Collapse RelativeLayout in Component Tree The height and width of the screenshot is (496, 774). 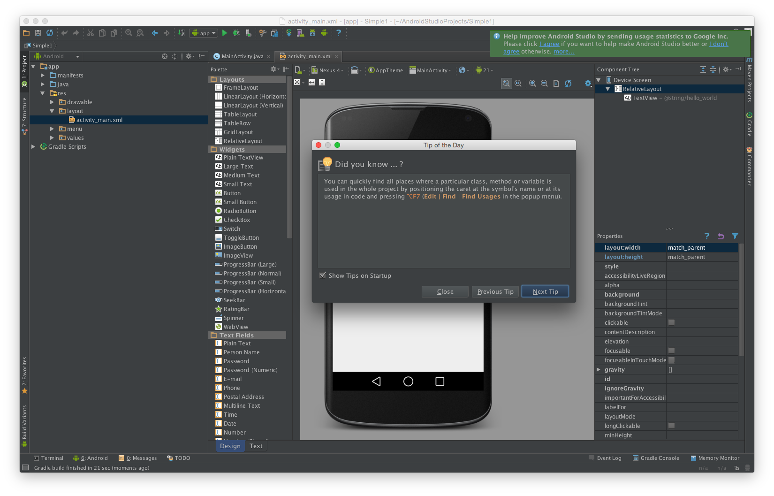click(608, 89)
